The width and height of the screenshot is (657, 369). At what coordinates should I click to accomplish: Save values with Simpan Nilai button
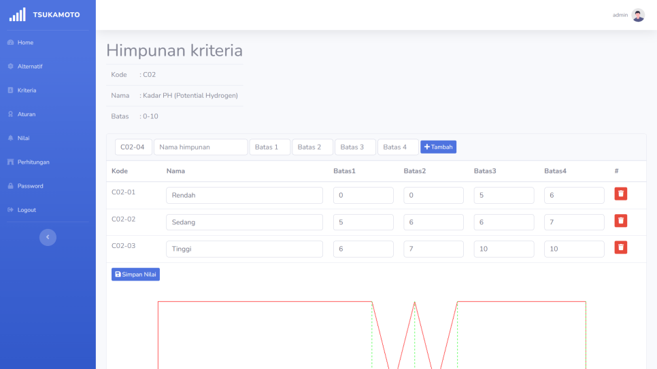135,274
